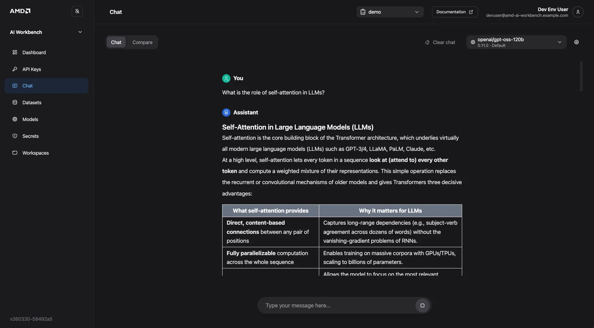Screen dimensions: 594x328
Task: Open API Keys page
Action: [x=47, y=69]
